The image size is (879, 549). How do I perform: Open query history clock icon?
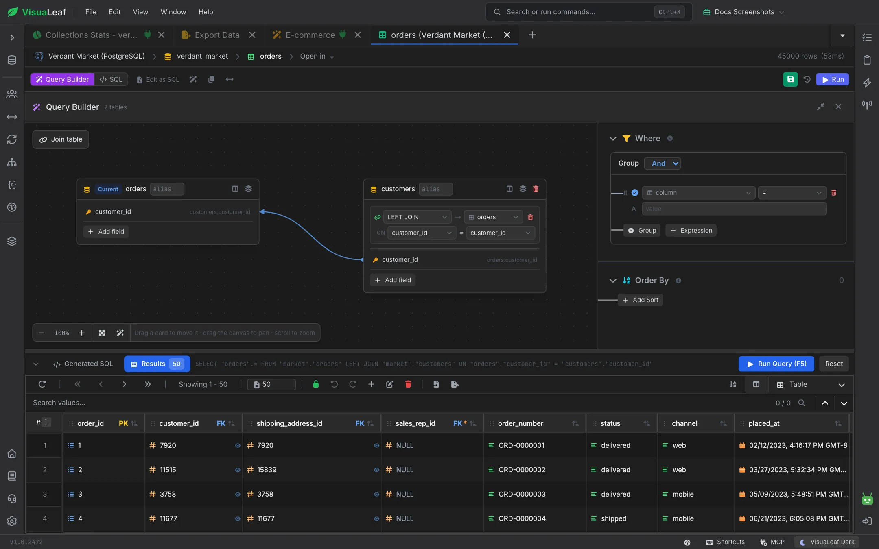pos(807,79)
